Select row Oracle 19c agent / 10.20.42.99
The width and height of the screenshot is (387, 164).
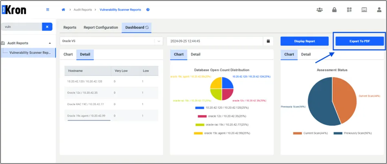pyautogui.click(x=112, y=116)
